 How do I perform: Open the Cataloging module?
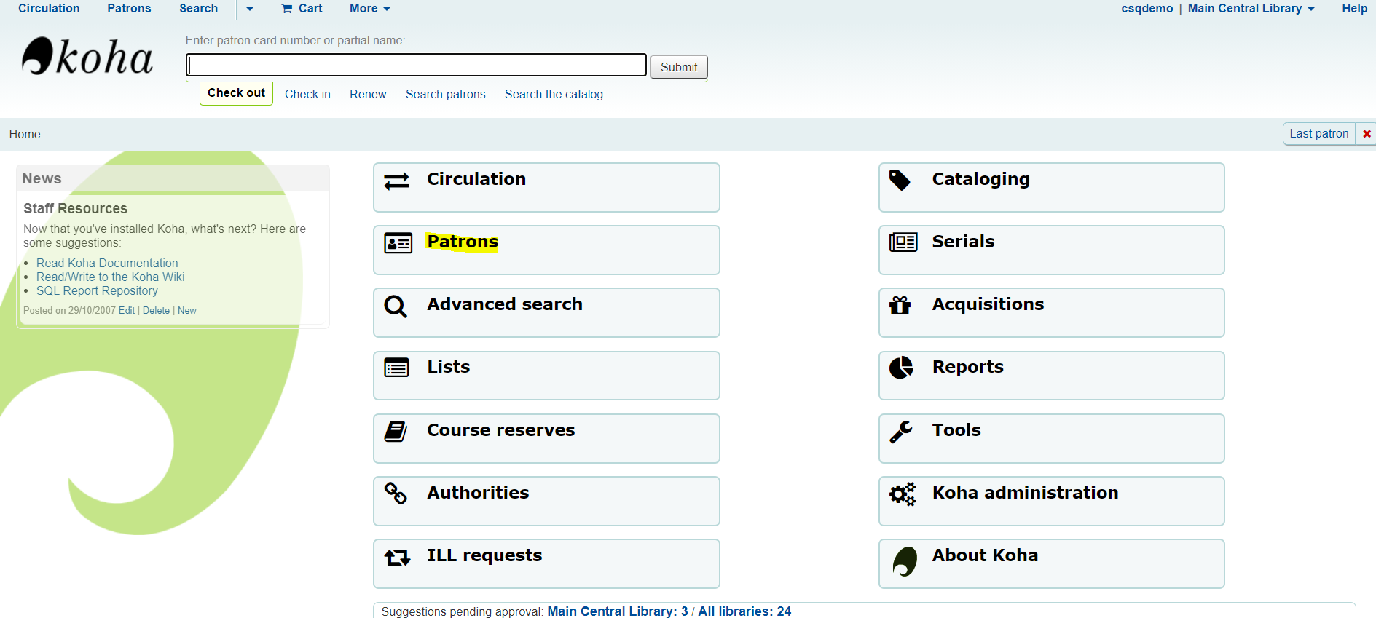(x=1052, y=187)
